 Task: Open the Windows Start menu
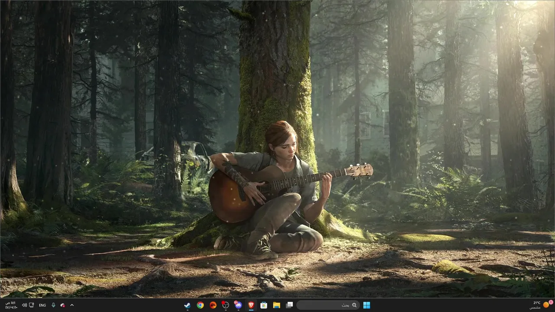(367, 305)
